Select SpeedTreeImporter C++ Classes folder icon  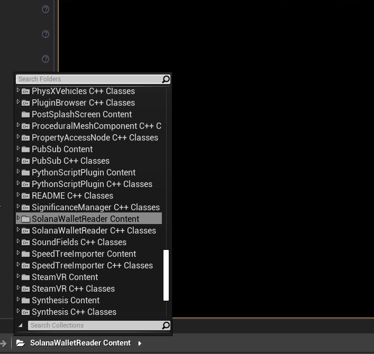[x=25, y=266]
